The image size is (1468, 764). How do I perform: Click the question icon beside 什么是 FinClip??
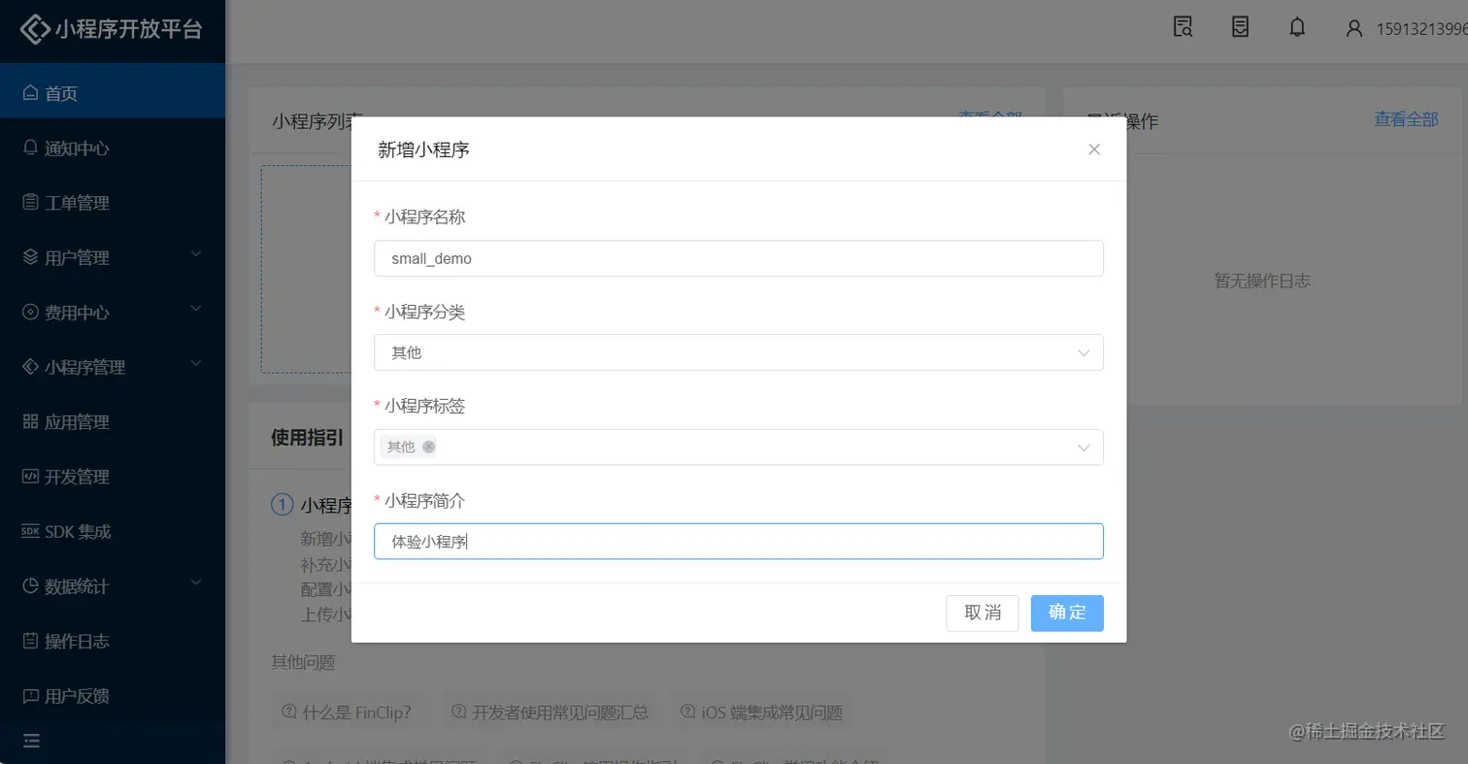(288, 713)
